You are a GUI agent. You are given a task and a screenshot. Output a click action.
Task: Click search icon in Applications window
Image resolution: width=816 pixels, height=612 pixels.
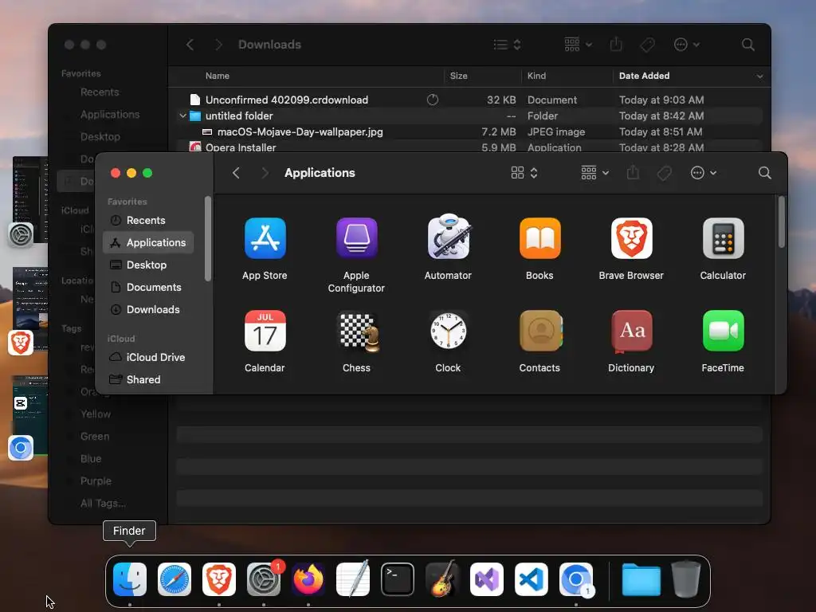click(764, 173)
